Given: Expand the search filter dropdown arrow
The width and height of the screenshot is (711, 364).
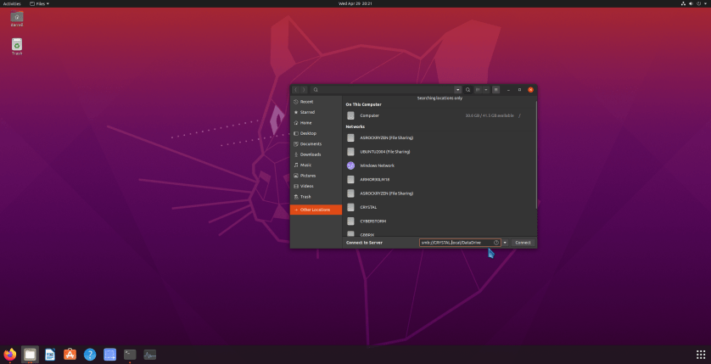Looking at the screenshot, I should coord(458,89).
